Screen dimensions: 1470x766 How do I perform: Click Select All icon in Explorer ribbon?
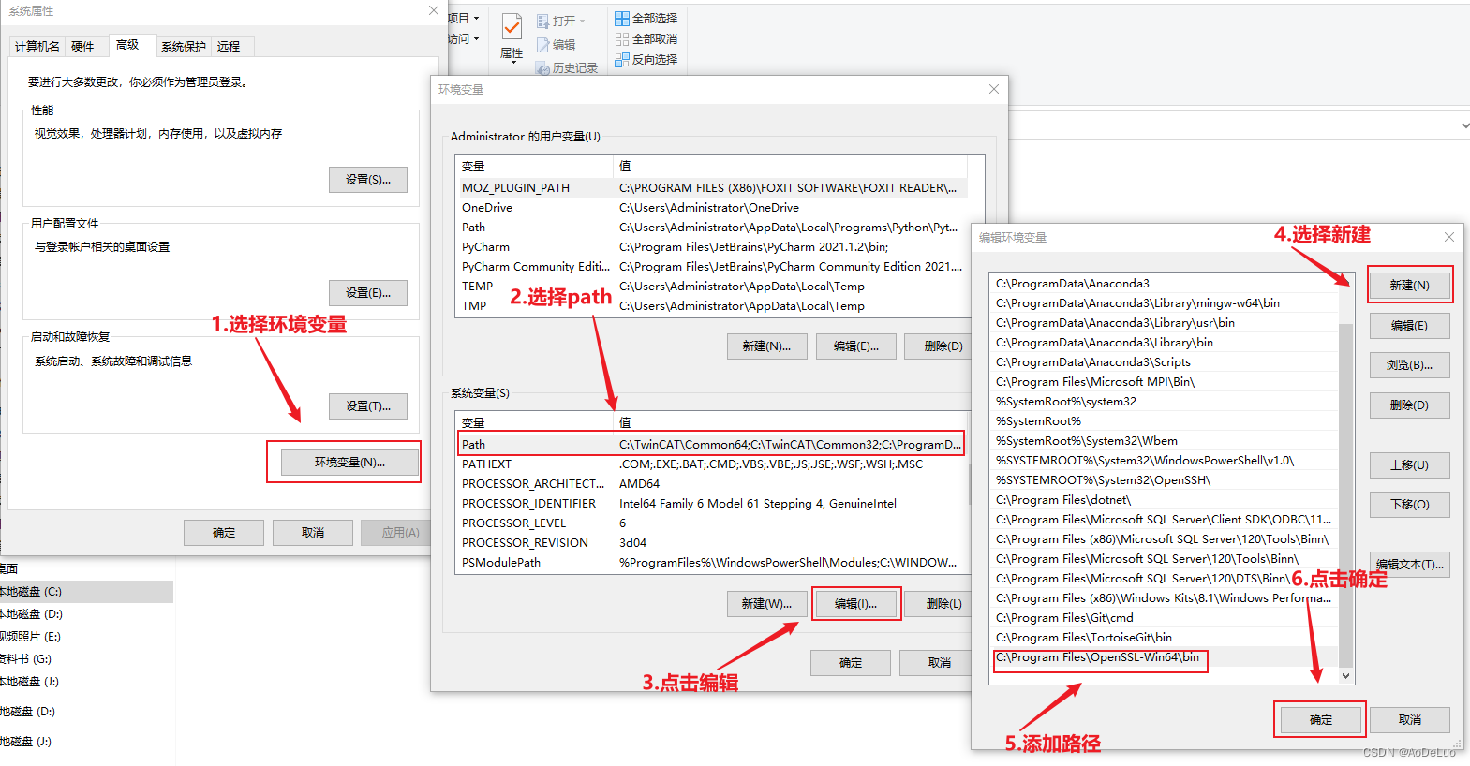coord(622,18)
